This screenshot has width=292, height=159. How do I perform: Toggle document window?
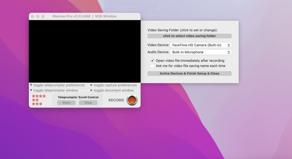click(112, 90)
